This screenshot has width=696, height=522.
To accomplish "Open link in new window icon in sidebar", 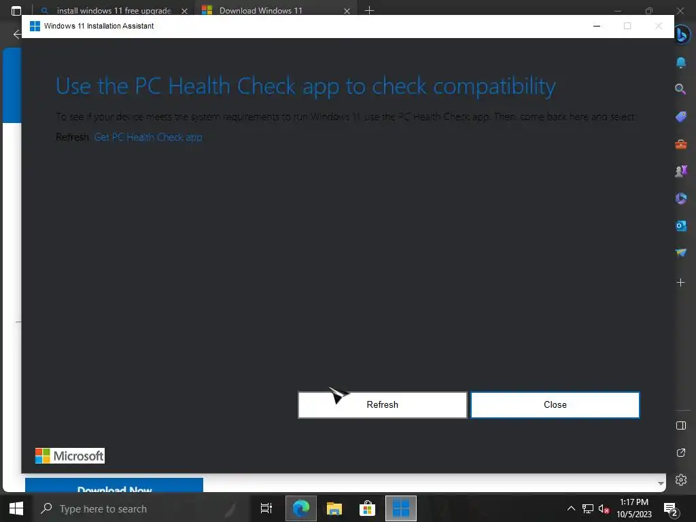I will click(681, 453).
